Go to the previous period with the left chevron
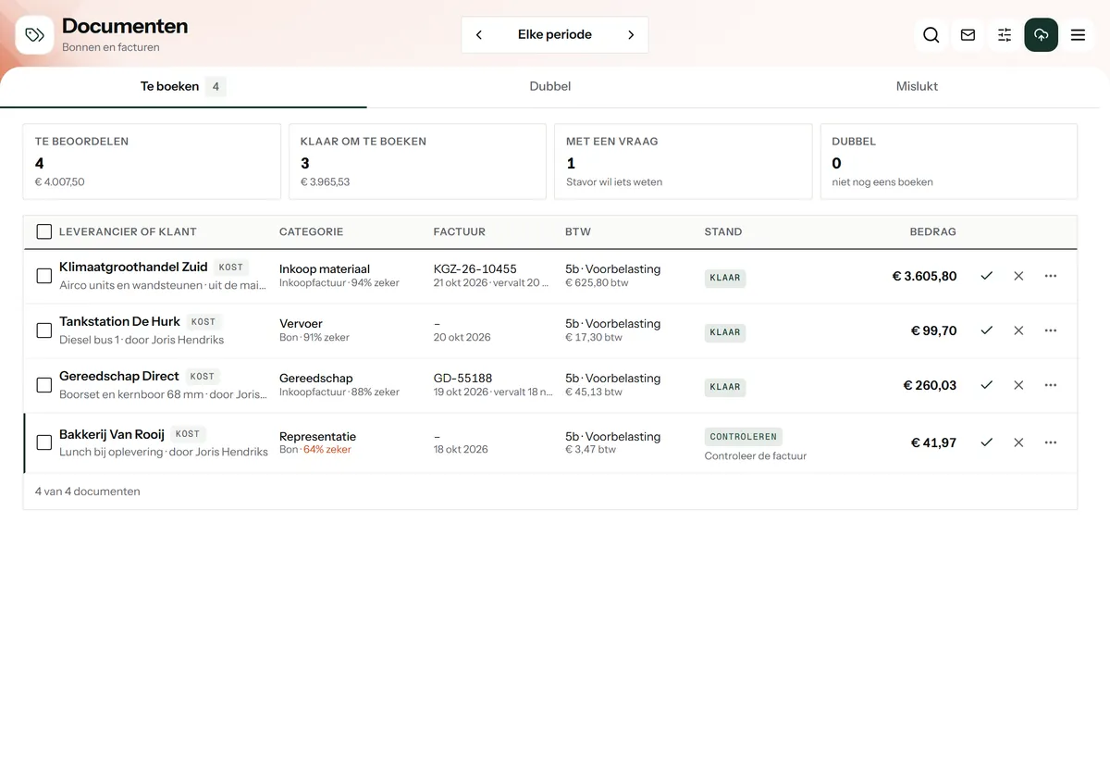The image size is (1110, 772). (x=479, y=35)
